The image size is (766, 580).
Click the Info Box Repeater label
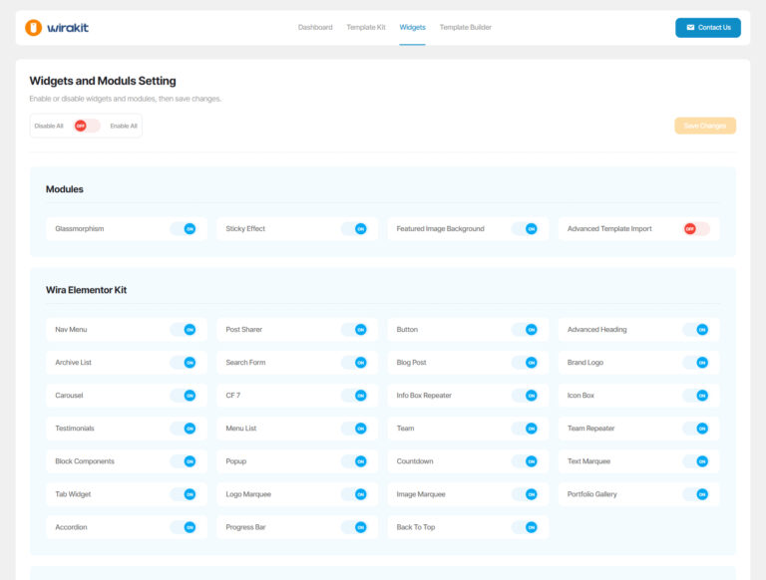click(424, 396)
